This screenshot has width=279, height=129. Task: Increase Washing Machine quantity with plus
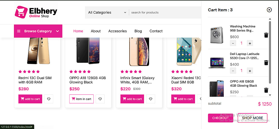tap(250, 43)
